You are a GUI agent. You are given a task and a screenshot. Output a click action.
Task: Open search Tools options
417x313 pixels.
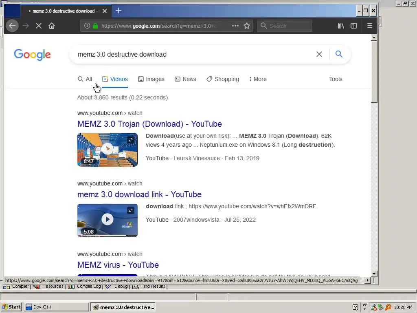(x=336, y=79)
